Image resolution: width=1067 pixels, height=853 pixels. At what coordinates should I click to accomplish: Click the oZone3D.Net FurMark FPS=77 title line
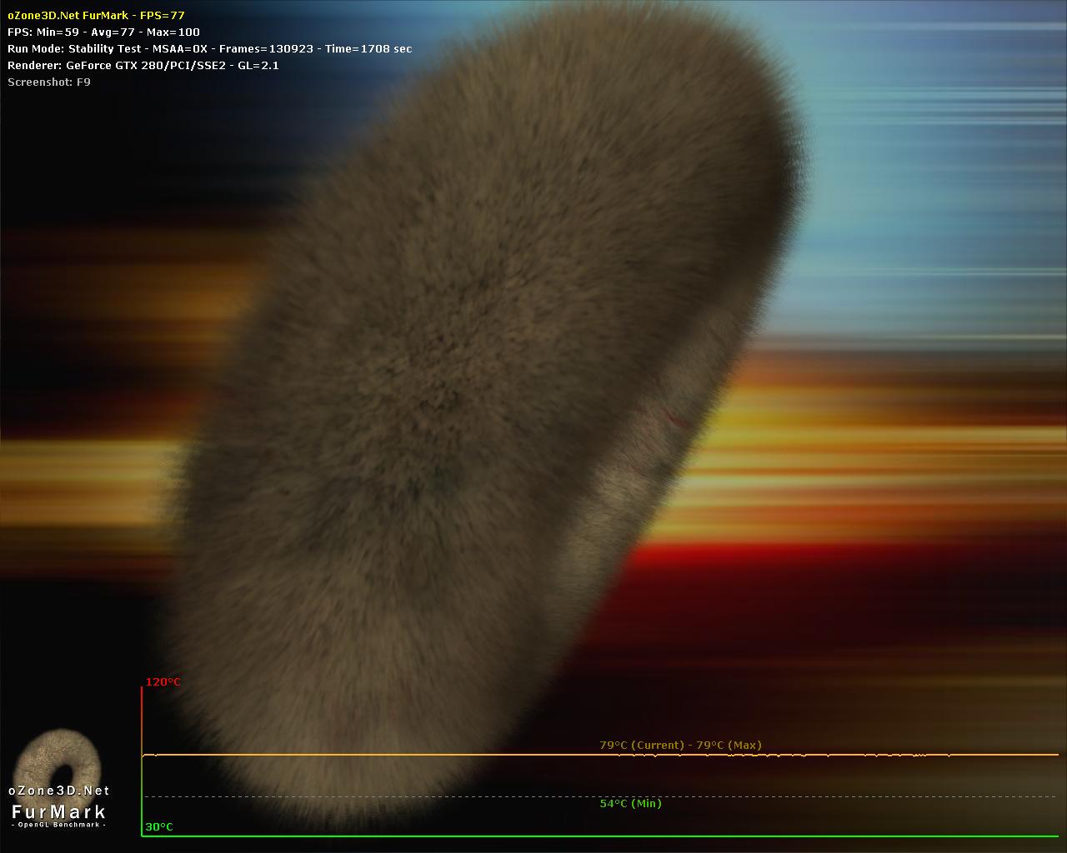96,15
